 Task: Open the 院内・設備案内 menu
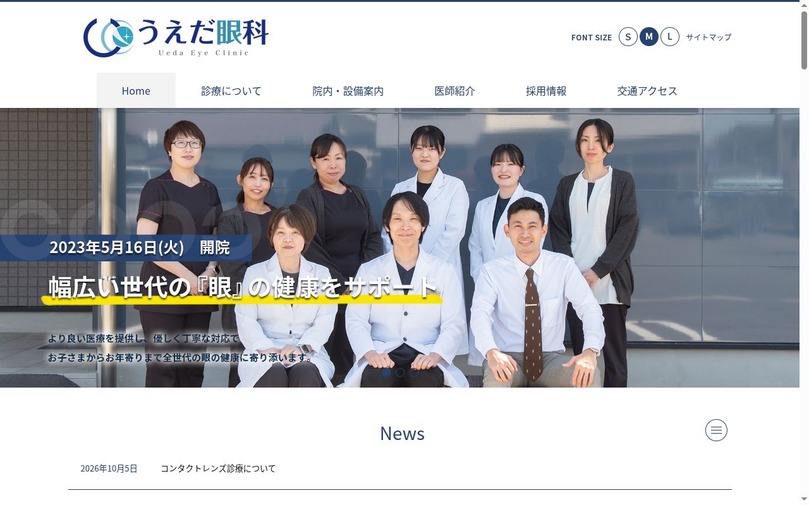coord(348,90)
